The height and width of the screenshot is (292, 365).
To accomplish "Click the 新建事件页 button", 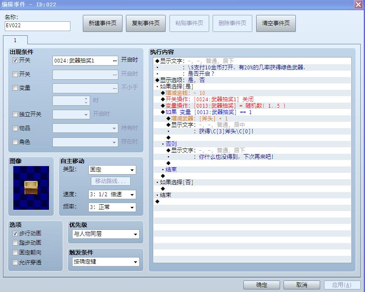I will click(x=102, y=23).
